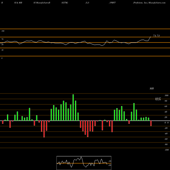Click the 'SI(TM)' header text
The height and width of the screenshot is (170, 170).
tap(65, 3)
